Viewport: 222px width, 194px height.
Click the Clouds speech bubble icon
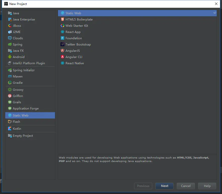(10, 38)
